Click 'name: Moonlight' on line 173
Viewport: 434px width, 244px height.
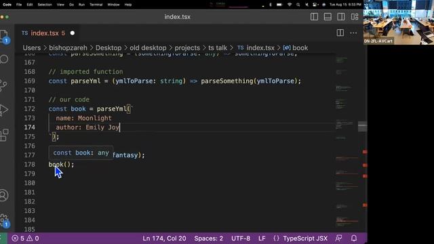point(83,118)
